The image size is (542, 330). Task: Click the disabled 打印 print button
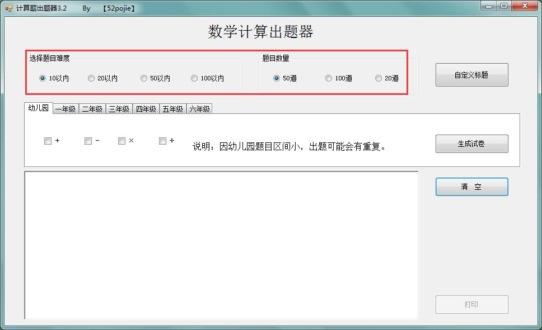click(472, 304)
